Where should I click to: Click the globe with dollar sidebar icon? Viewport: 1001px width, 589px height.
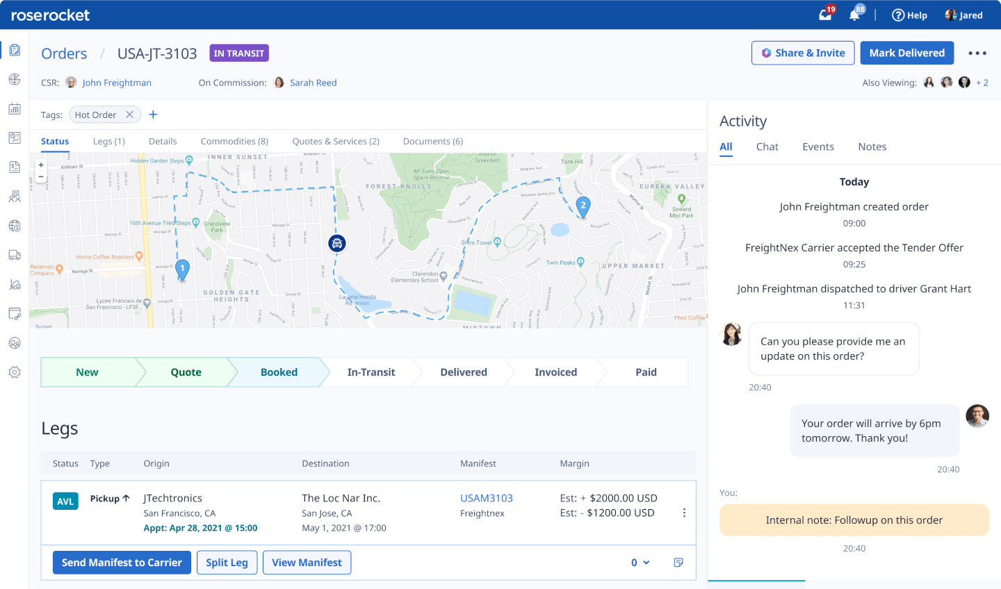click(15, 225)
